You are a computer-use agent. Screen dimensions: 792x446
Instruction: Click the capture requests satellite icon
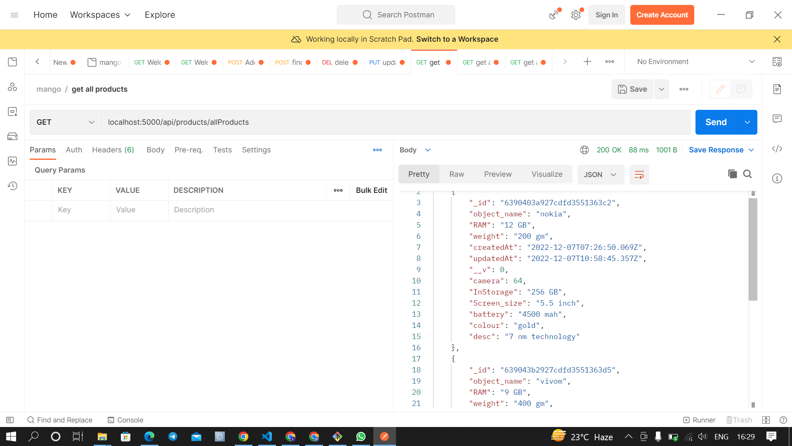554,15
